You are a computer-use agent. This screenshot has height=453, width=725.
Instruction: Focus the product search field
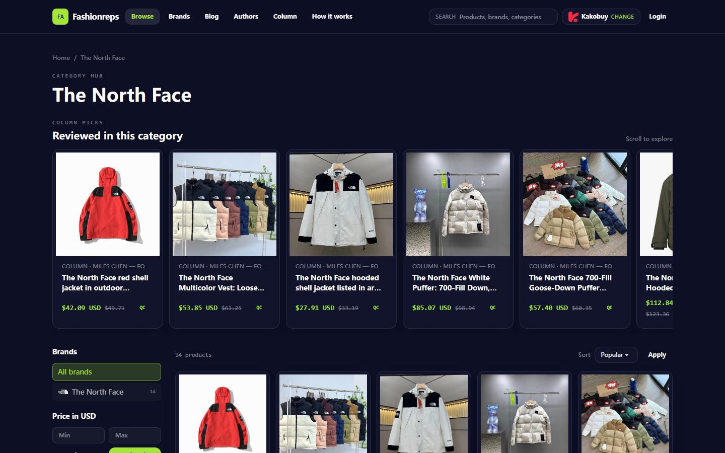493,17
